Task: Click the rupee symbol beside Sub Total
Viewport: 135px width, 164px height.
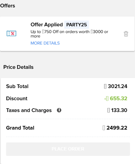Action: click(105, 86)
